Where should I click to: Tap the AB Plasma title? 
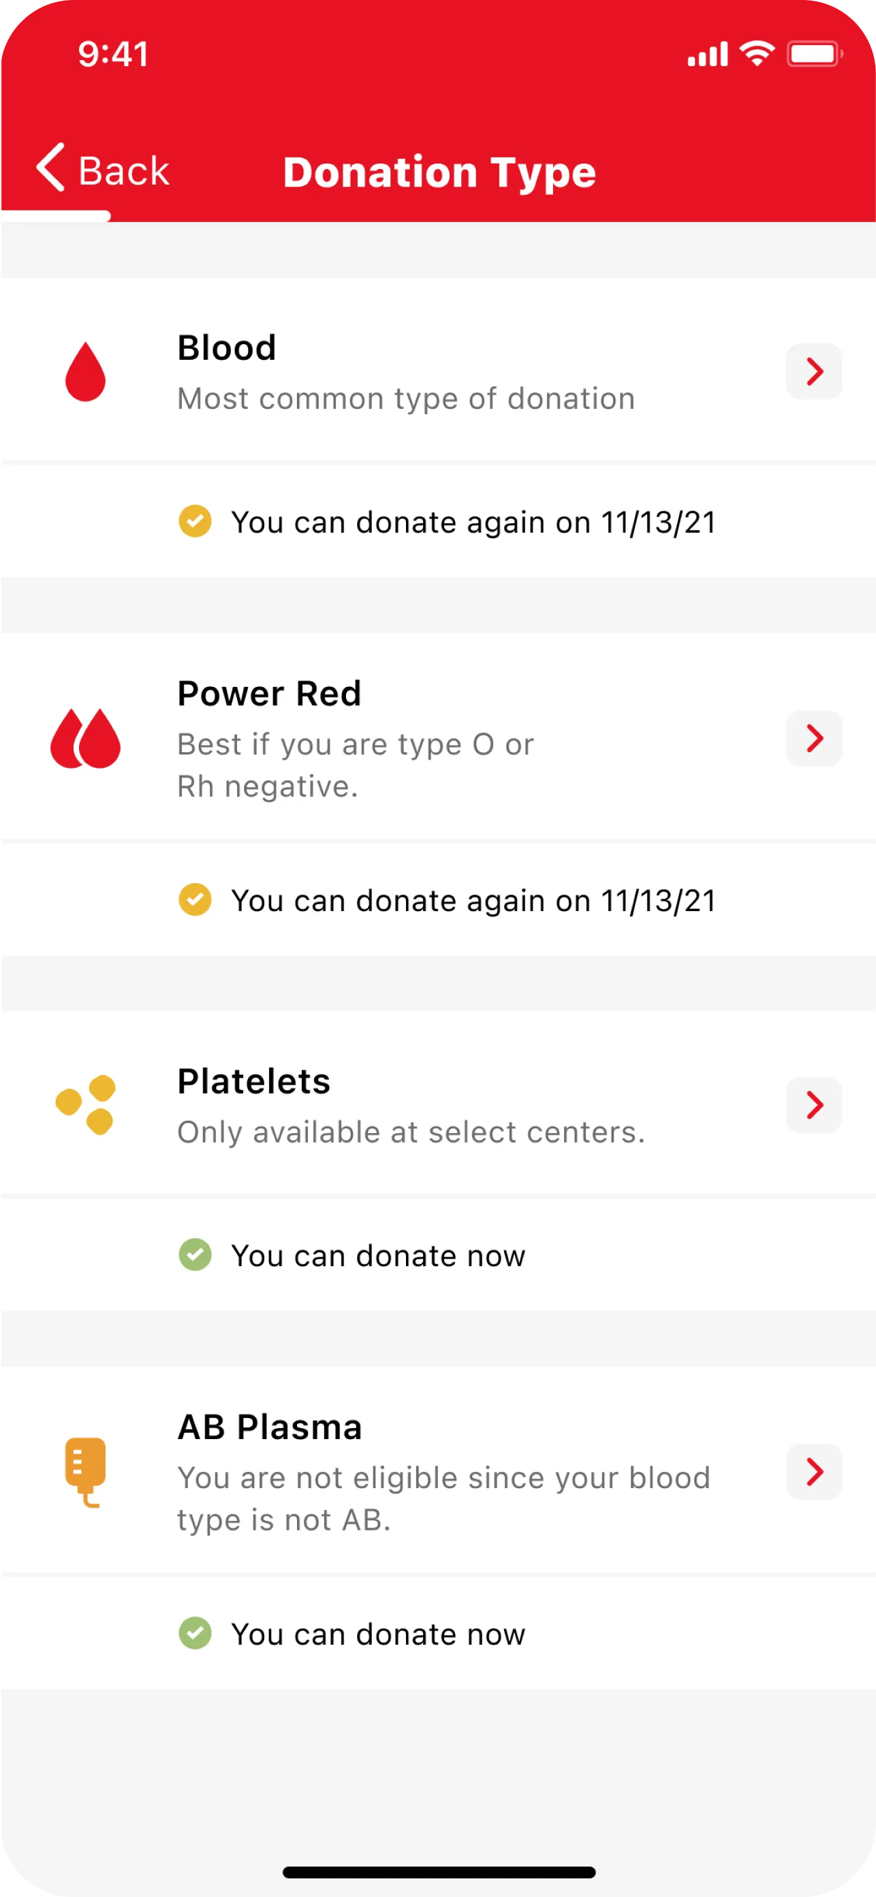(x=270, y=1426)
